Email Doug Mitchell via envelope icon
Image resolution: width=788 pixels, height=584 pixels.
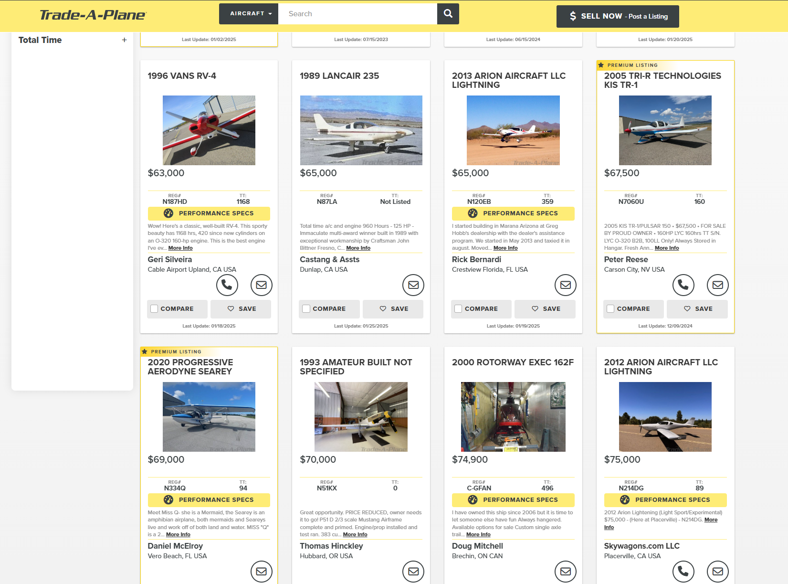566,572
